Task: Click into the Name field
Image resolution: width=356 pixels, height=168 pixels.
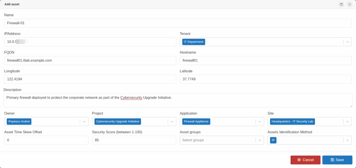Action: (178, 23)
